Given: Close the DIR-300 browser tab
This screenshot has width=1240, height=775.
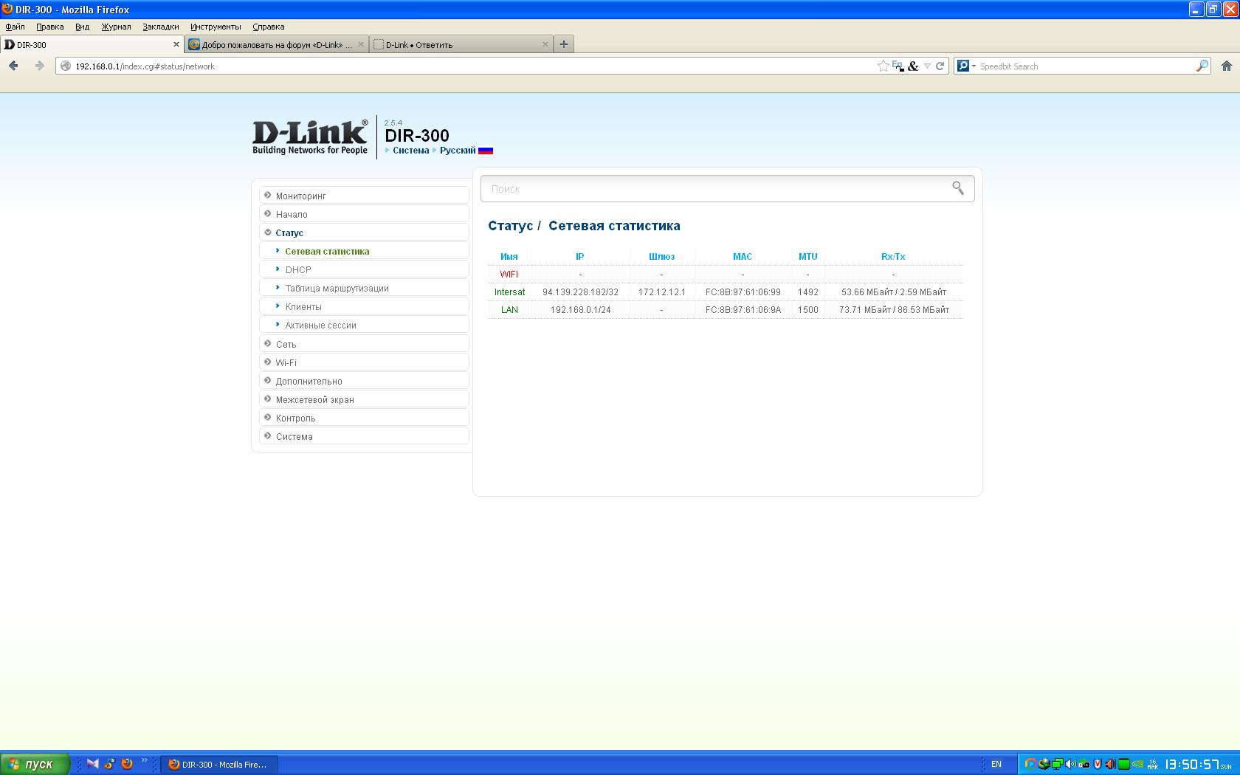Looking at the screenshot, I should pyautogui.click(x=176, y=44).
